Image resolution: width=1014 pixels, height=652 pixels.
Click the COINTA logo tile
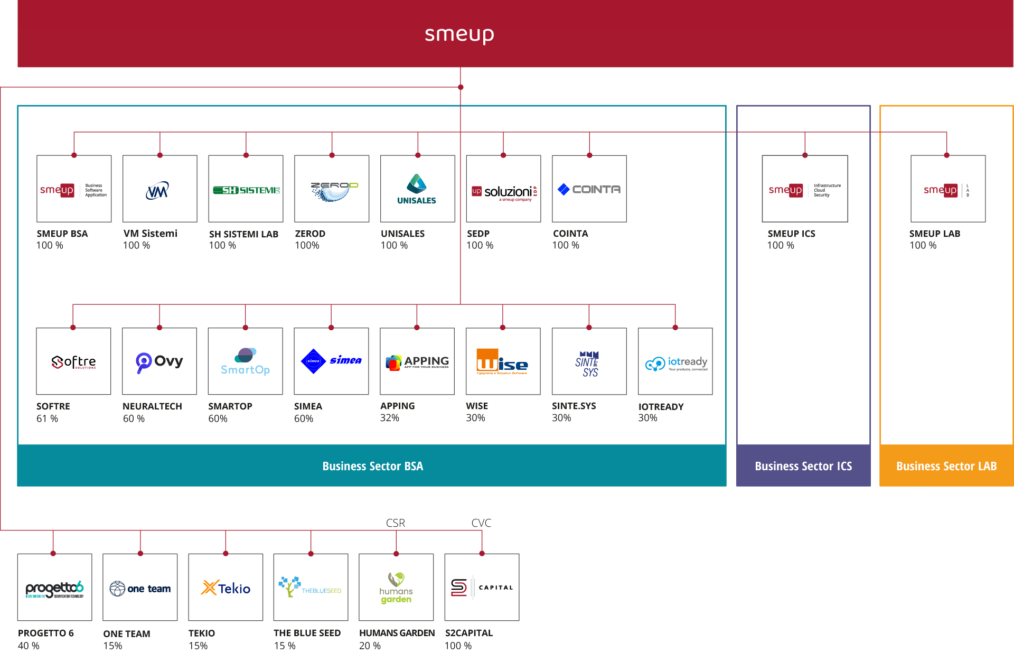click(x=589, y=189)
